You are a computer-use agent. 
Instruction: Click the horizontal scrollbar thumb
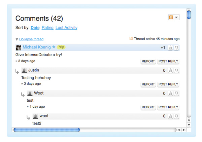pyautogui.click(x=47, y=130)
